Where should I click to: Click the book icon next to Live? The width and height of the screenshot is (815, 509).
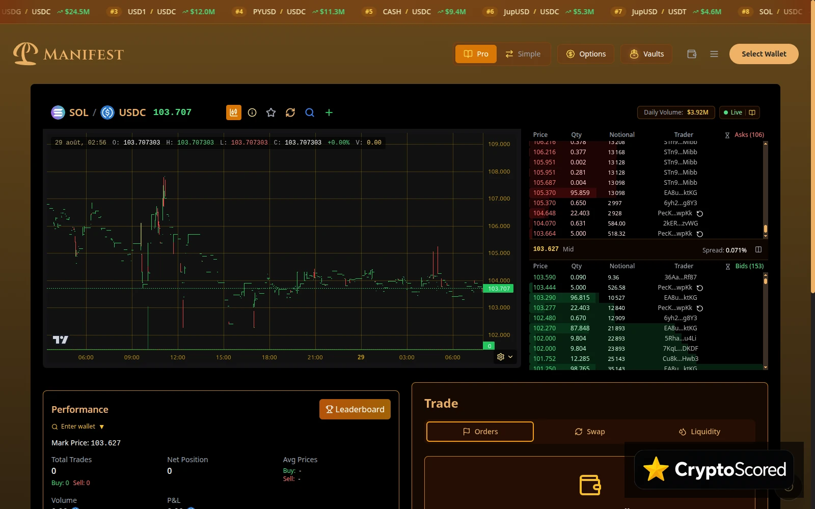pyautogui.click(x=752, y=112)
